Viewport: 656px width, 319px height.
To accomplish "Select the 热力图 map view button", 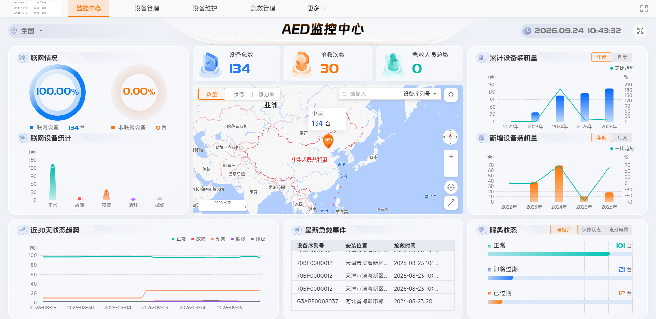I will [266, 94].
